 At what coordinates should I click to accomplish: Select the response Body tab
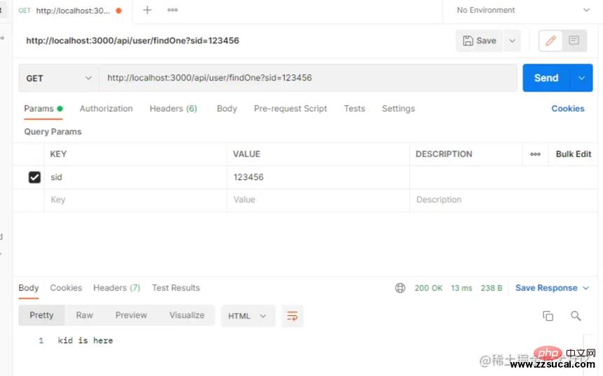[29, 288]
